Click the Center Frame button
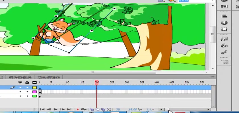Screen dimensions: 239x113 click(x=78, y=109)
